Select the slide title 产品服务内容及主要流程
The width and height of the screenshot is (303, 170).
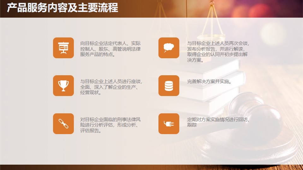click(62, 8)
